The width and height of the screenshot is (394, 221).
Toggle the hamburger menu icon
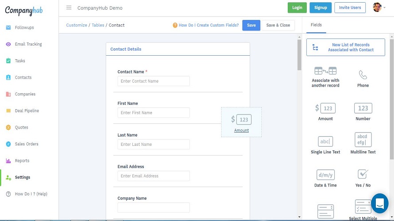click(69, 8)
